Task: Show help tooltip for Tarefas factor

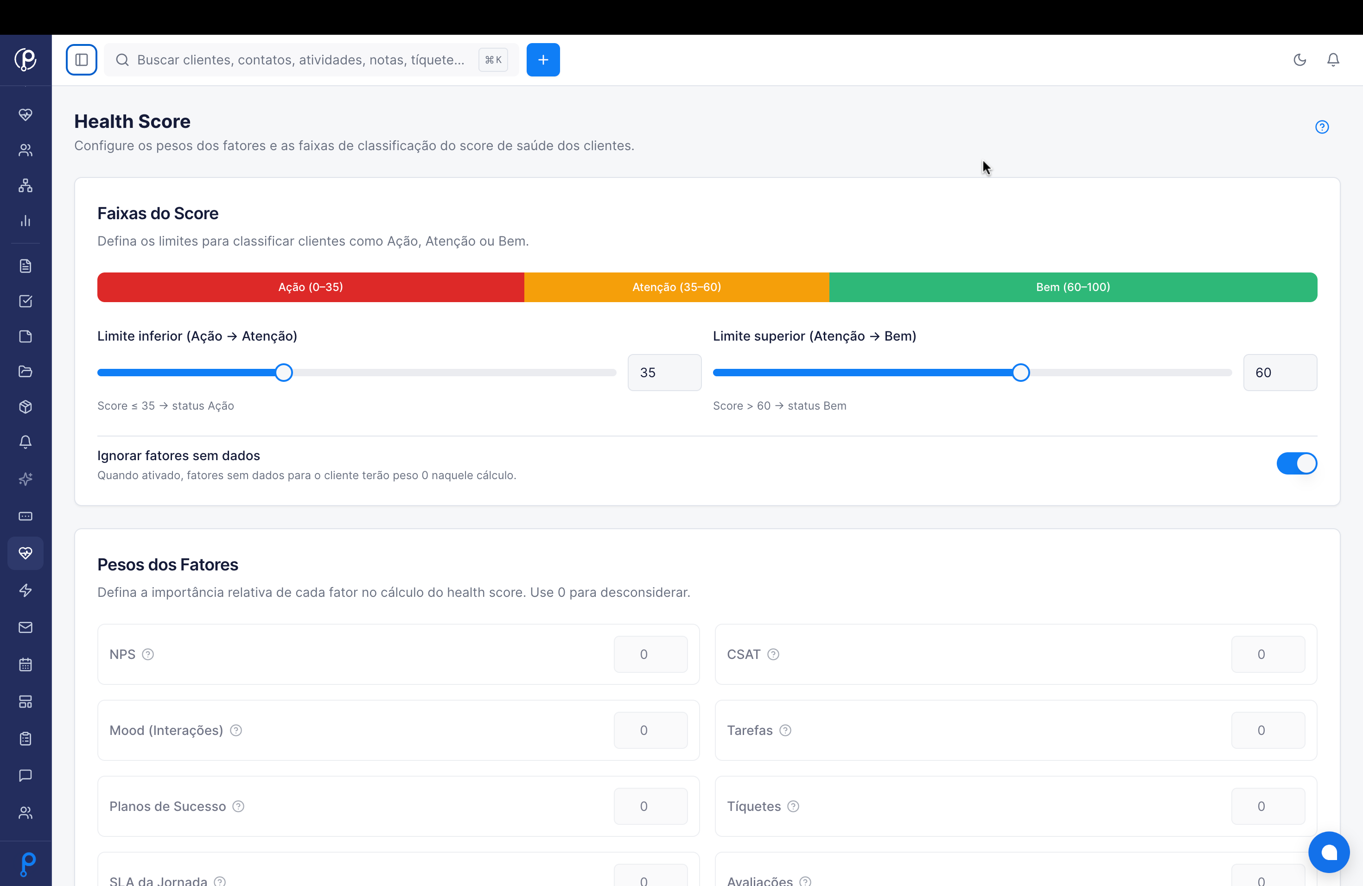Action: (x=785, y=731)
